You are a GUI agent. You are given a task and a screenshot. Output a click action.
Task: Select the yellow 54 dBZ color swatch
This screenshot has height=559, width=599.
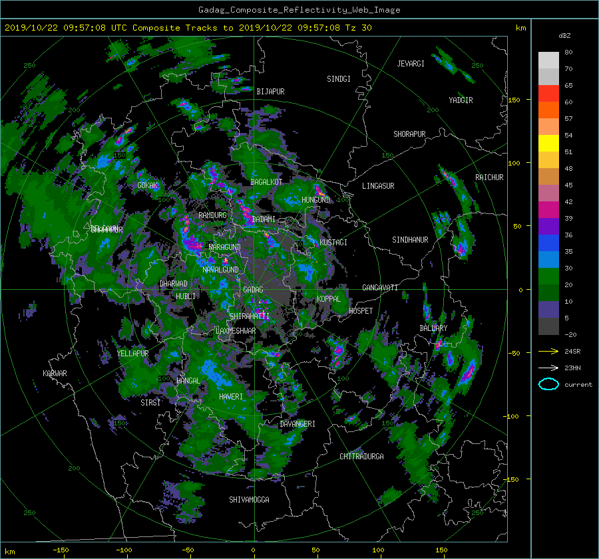[548, 143]
